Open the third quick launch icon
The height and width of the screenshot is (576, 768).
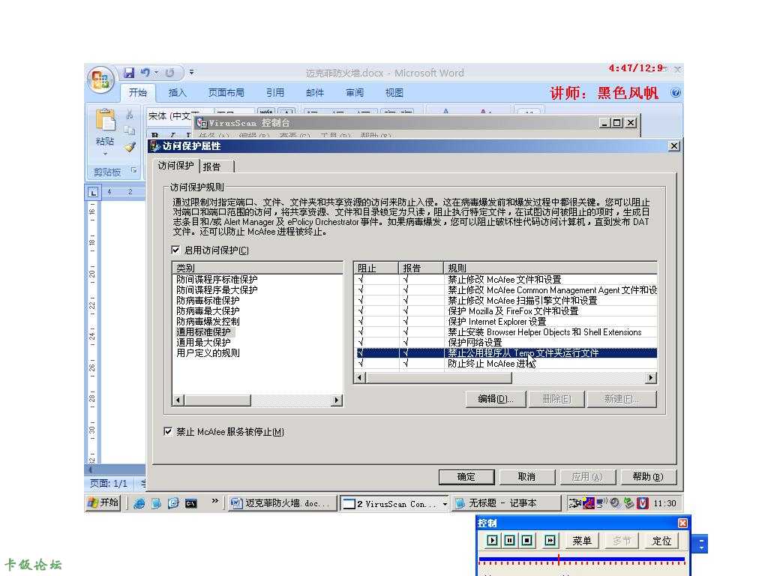pyautogui.click(x=173, y=503)
